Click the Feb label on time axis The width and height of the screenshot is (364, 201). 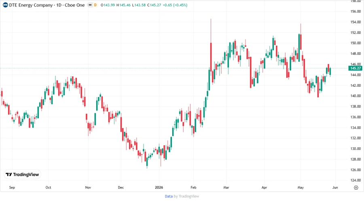(193, 188)
